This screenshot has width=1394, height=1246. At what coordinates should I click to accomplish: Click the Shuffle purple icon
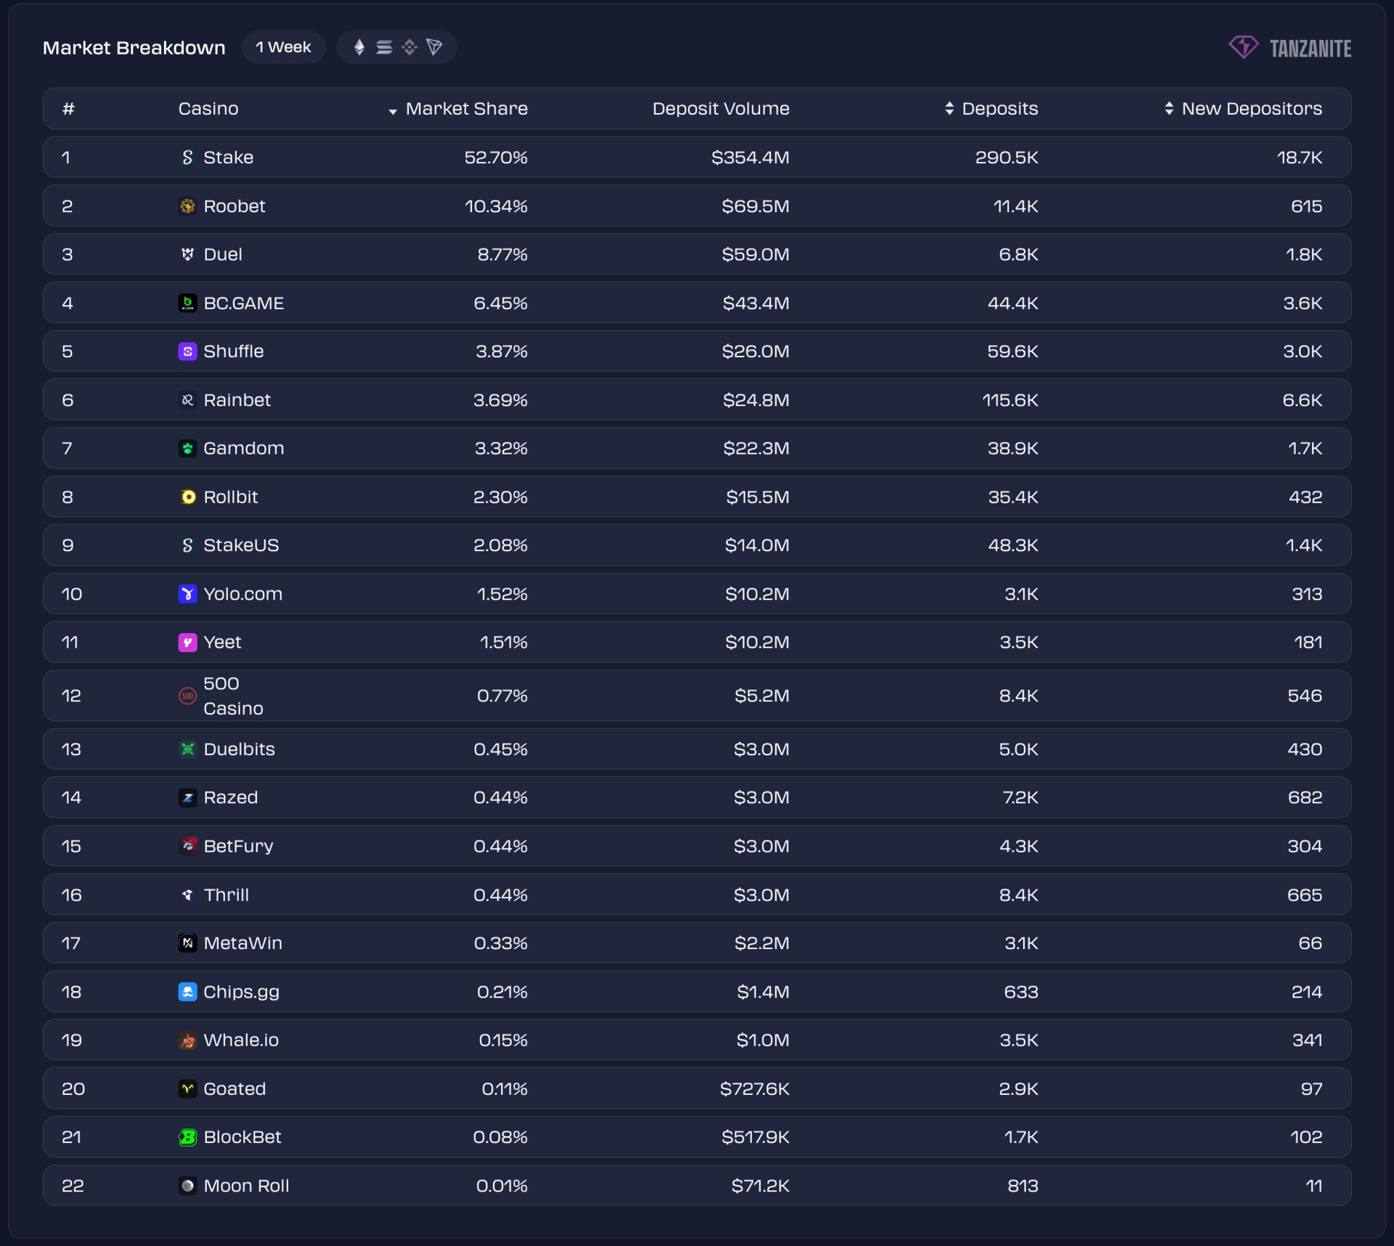coord(187,351)
